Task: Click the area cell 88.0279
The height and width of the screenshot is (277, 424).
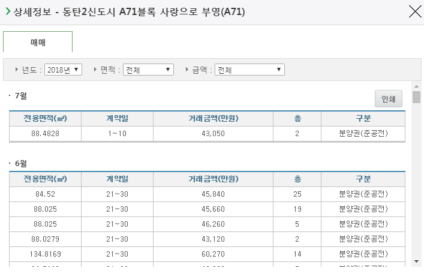Action: pyautogui.click(x=45, y=239)
